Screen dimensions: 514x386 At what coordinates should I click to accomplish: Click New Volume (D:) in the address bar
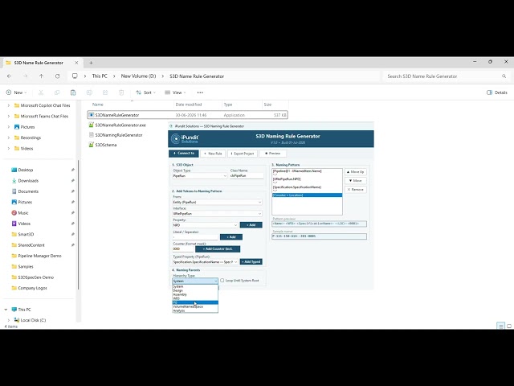[138, 76]
